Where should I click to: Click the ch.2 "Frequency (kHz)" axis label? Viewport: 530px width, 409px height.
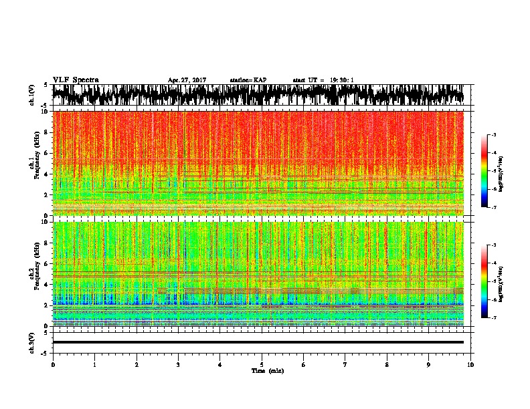click(x=37, y=267)
